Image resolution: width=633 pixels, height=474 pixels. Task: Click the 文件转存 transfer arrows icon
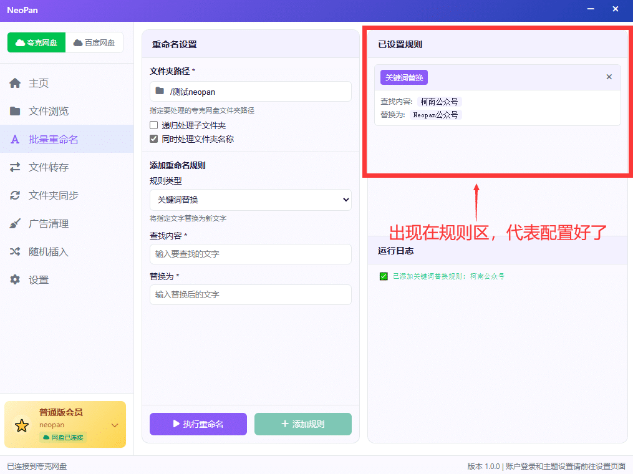tap(15, 167)
